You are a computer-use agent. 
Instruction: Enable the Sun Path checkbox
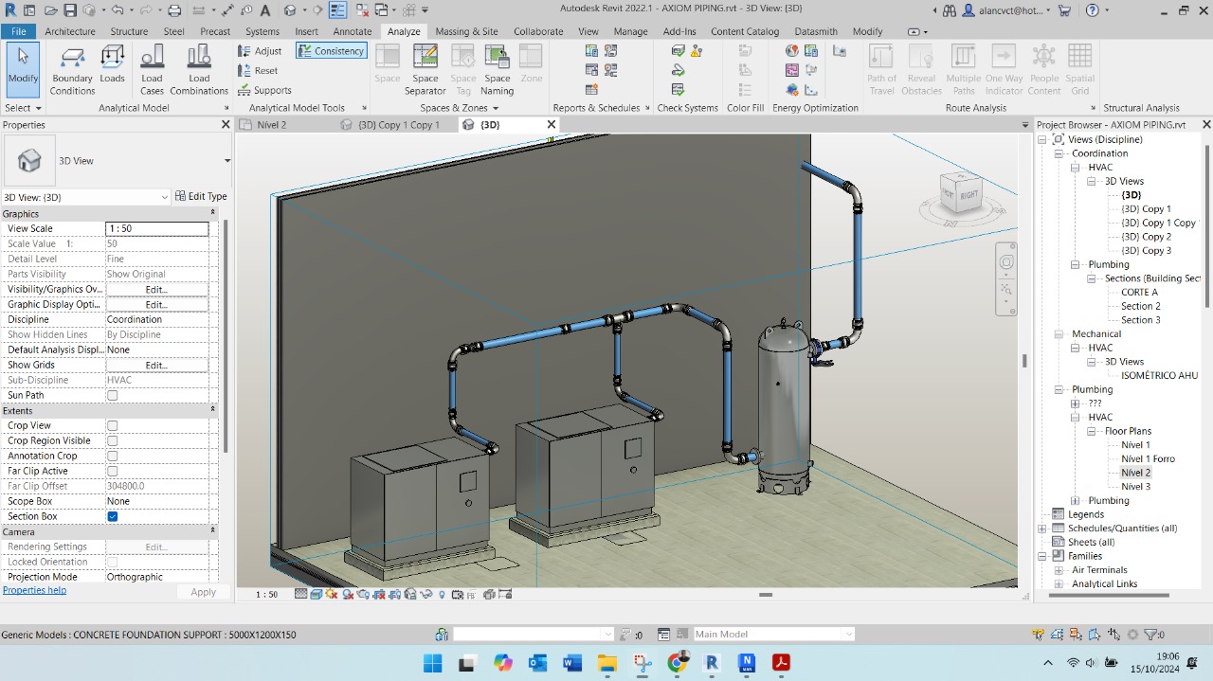(113, 395)
